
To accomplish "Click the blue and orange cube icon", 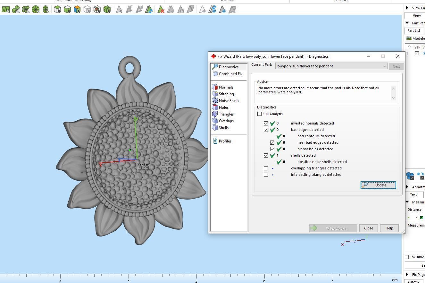I will coord(77,10).
